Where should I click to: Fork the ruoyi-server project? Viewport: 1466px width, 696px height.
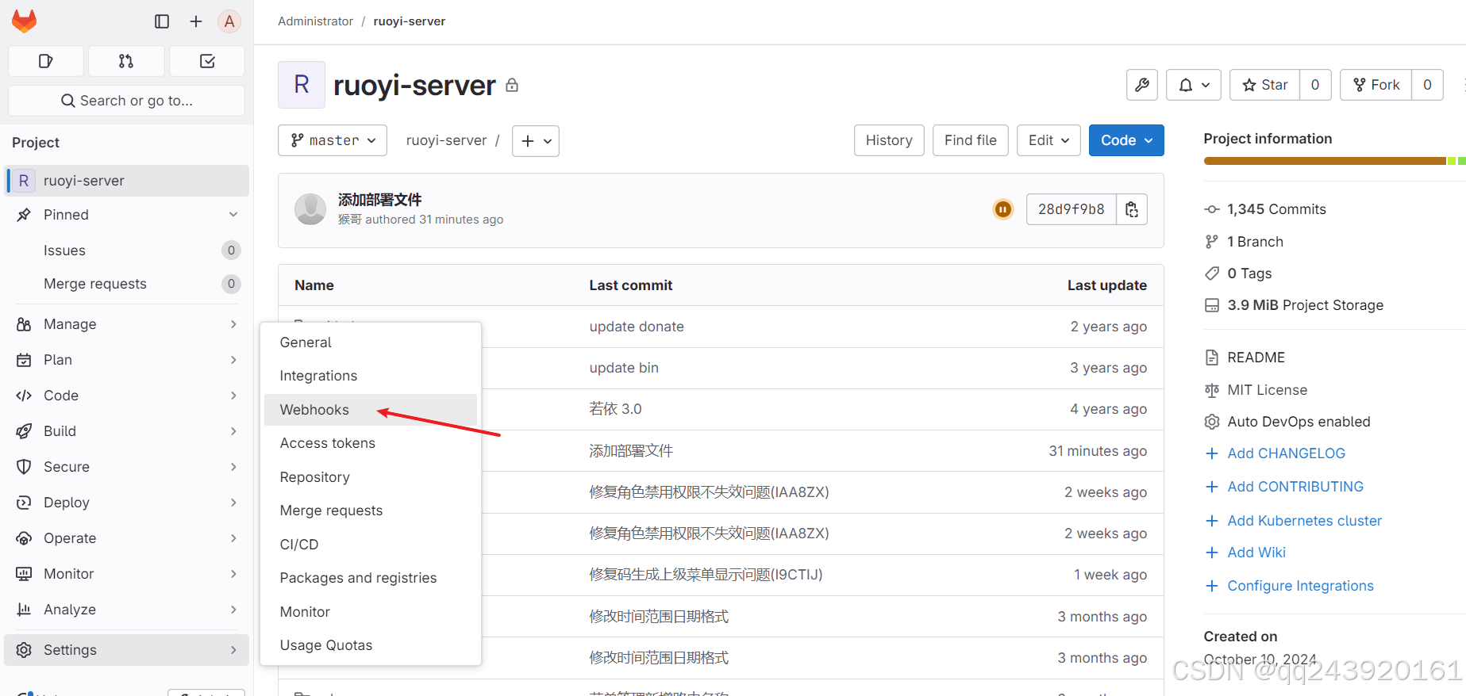click(x=1376, y=85)
